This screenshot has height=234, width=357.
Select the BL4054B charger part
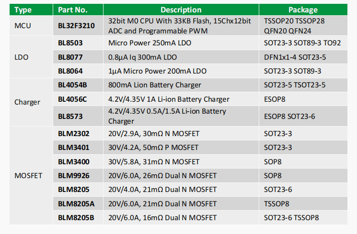tap(72, 85)
